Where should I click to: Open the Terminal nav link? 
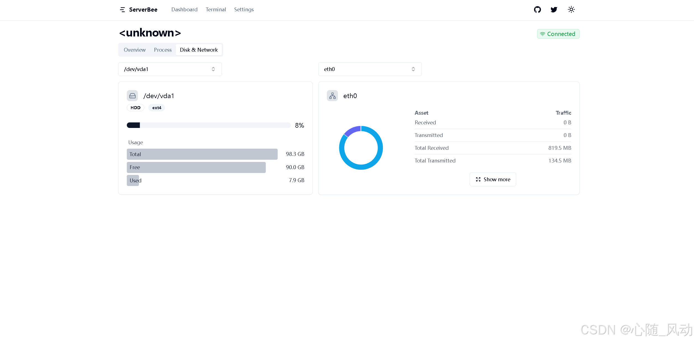(216, 10)
